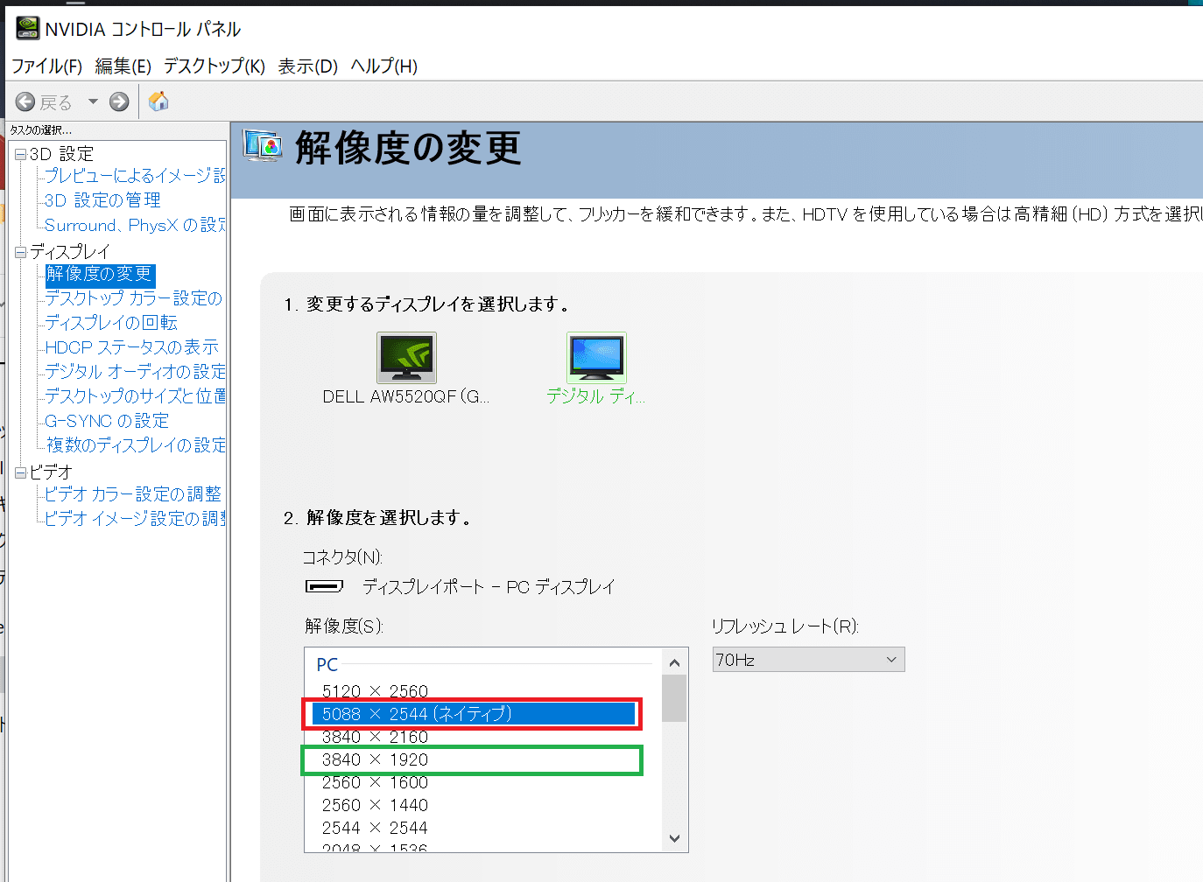Open Surround, PhysX の設定 page
1203x882 pixels.
point(135,225)
